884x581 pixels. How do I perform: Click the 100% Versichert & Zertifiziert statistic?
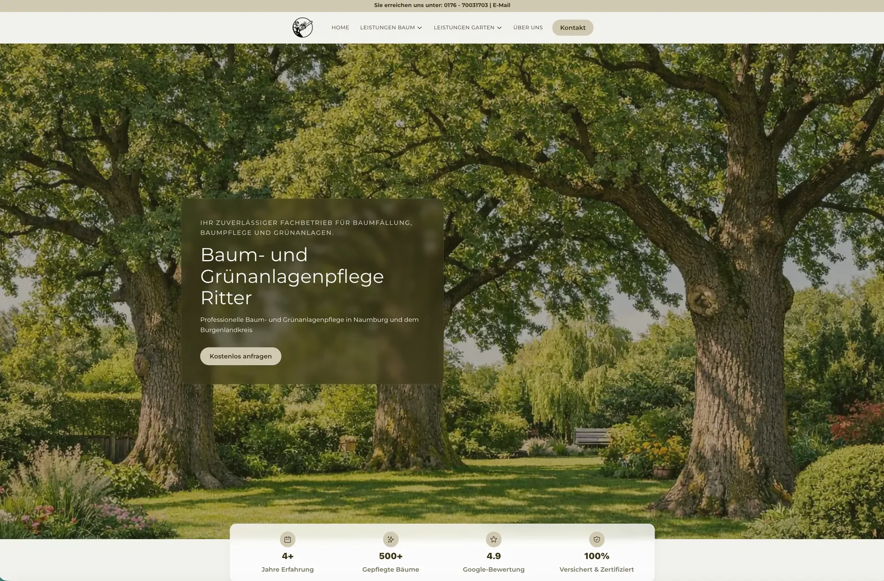point(596,556)
